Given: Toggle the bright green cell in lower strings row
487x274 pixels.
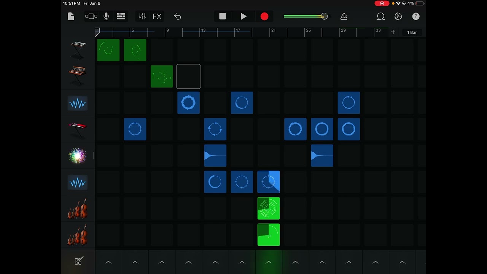Looking at the screenshot, I should pyautogui.click(x=269, y=235).
